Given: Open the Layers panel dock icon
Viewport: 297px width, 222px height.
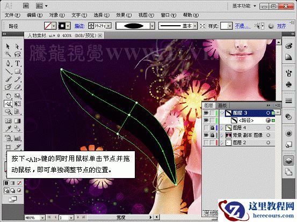Looking at the screenshot, I should coord(288,160).
